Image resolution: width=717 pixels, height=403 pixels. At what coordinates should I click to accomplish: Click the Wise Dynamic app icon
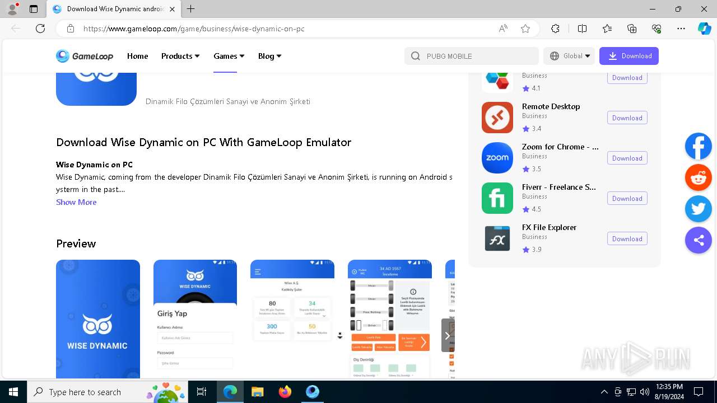click(x=96, y=88)
